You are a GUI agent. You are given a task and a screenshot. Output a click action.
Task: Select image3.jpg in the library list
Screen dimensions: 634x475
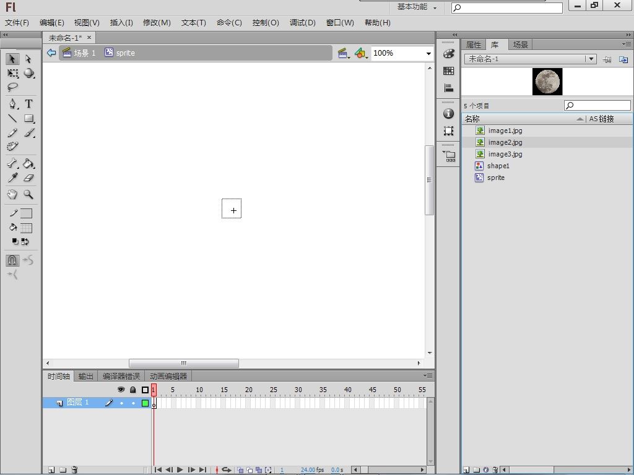tap(505, 154)
